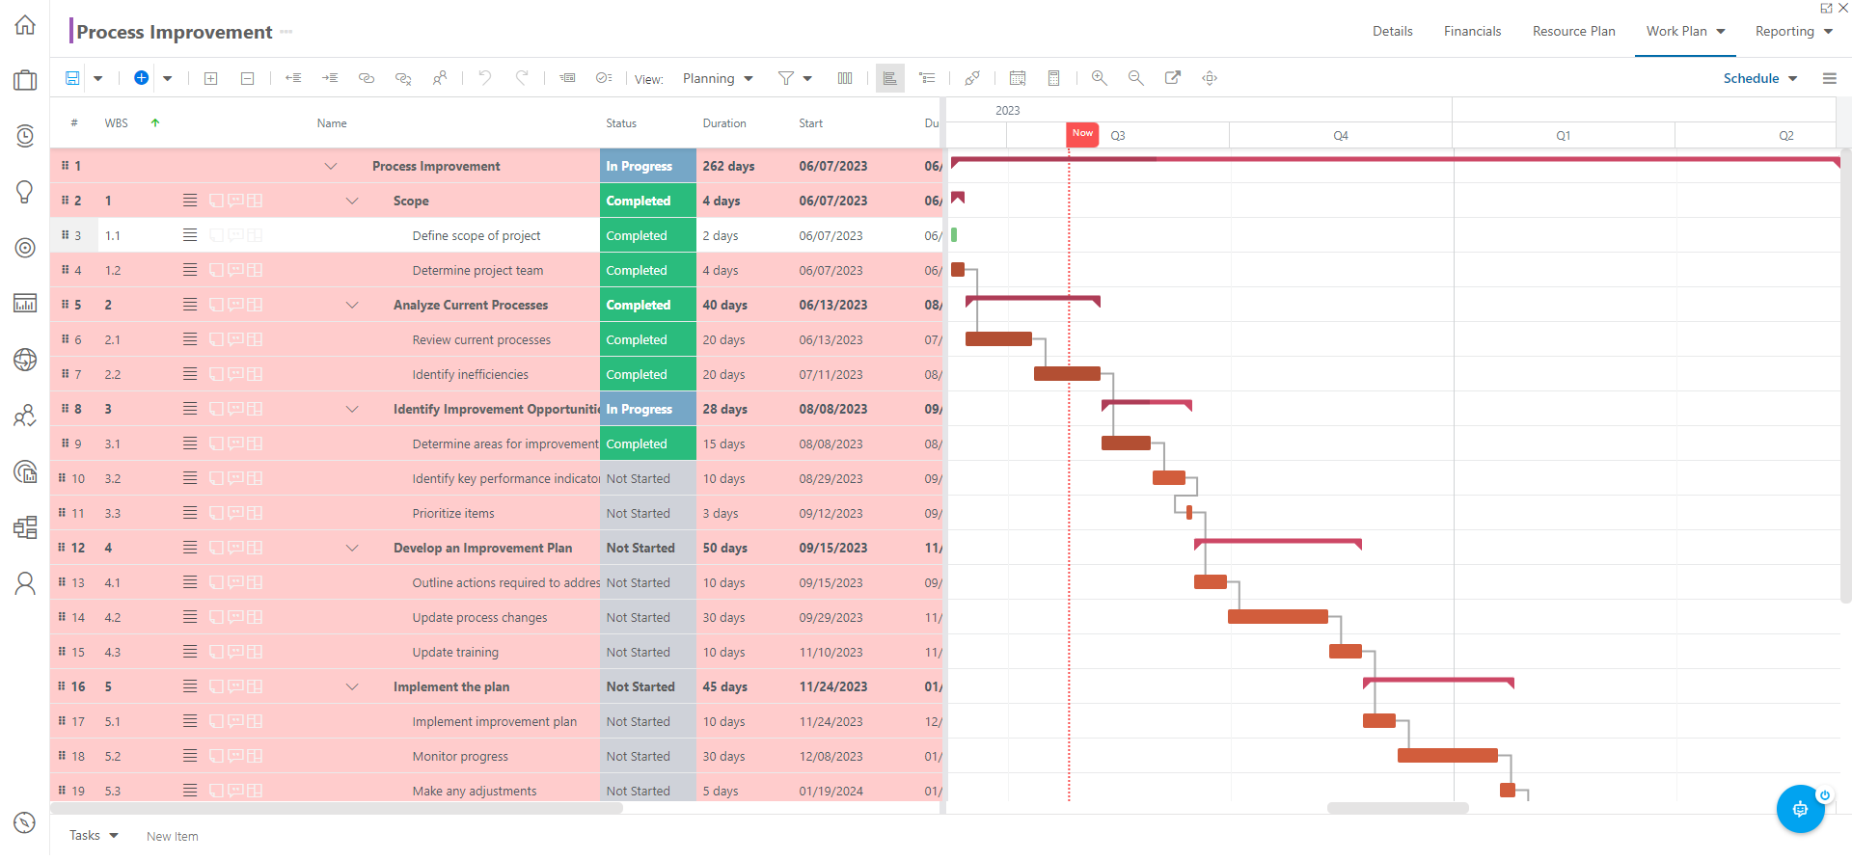
Task: Open the Tasks dropdown at bottom
Action: click(x=94, y=835)
